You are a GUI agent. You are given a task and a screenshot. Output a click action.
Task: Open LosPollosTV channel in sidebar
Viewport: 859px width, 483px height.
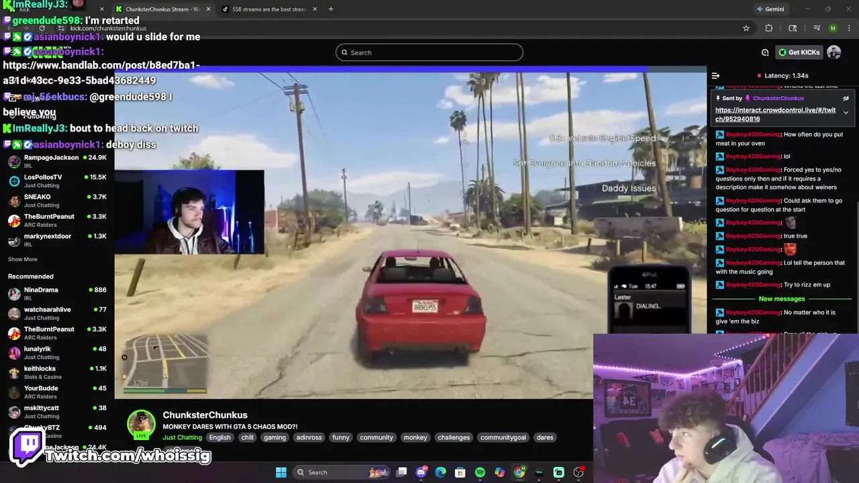[x=57, y=181]
